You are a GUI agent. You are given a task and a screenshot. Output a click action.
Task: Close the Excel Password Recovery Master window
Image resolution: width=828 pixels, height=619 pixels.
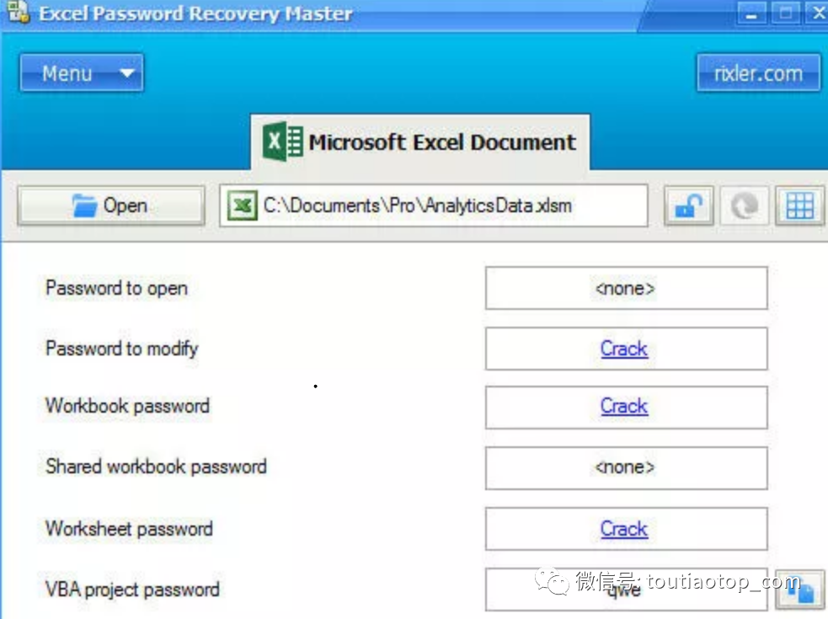[x=817, y=13]
